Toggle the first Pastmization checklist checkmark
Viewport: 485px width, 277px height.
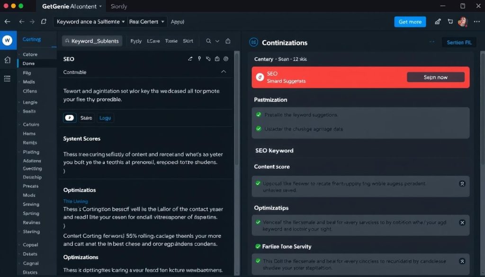pos(259,115)
